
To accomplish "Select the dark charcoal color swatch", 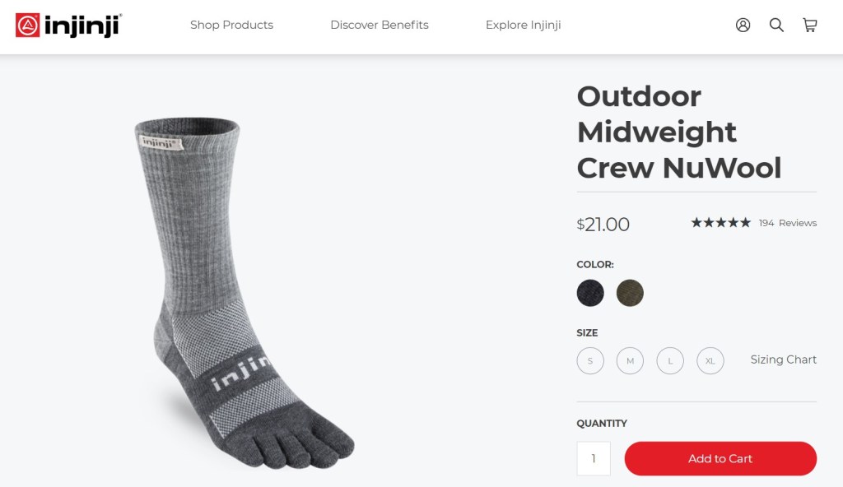I will (590, 293).
